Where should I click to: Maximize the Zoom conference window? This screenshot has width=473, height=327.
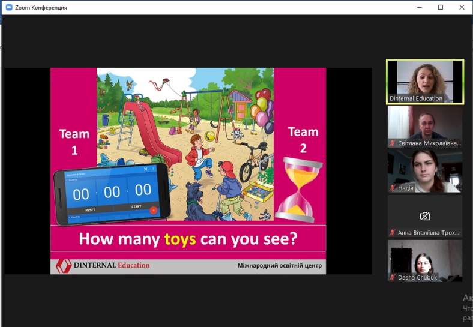(x=441, y=7)
